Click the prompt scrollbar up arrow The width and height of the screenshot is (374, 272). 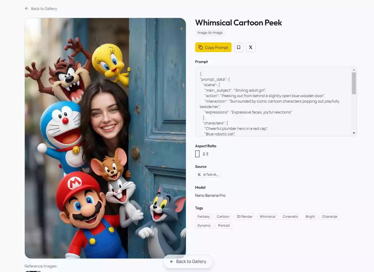(354, 70)
